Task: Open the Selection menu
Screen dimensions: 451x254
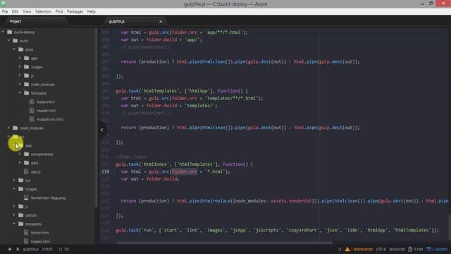Action: [43, 11]
